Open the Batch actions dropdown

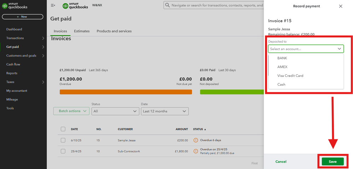coord(71,111)
